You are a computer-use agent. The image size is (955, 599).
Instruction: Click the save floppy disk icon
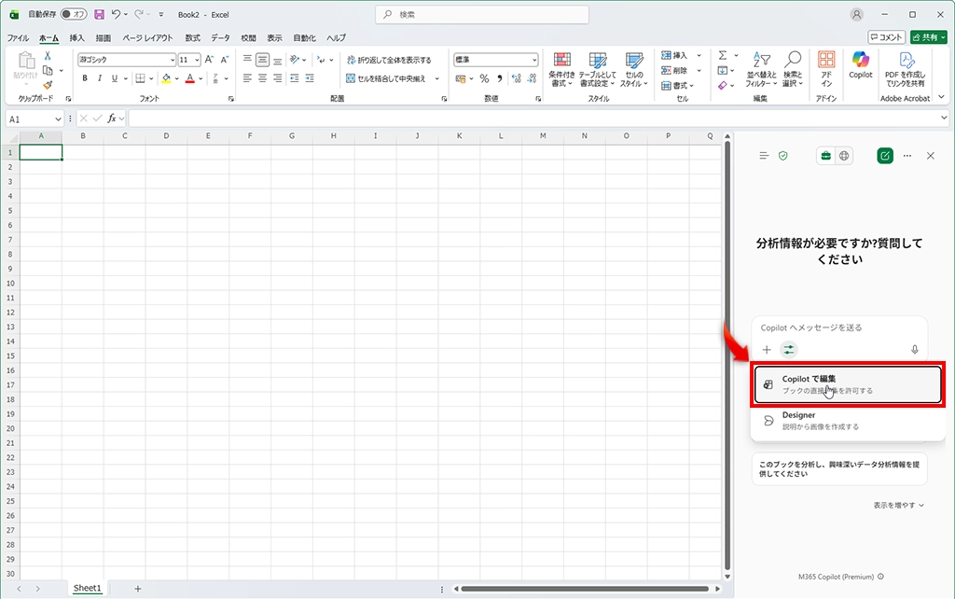pos(99,15)
